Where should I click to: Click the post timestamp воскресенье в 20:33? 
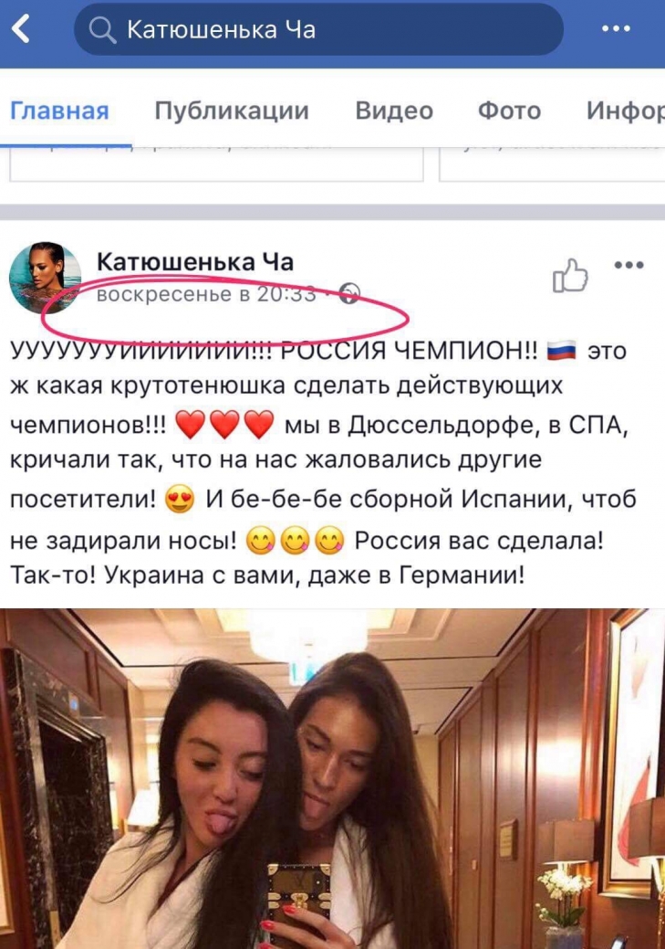point(206,294)
